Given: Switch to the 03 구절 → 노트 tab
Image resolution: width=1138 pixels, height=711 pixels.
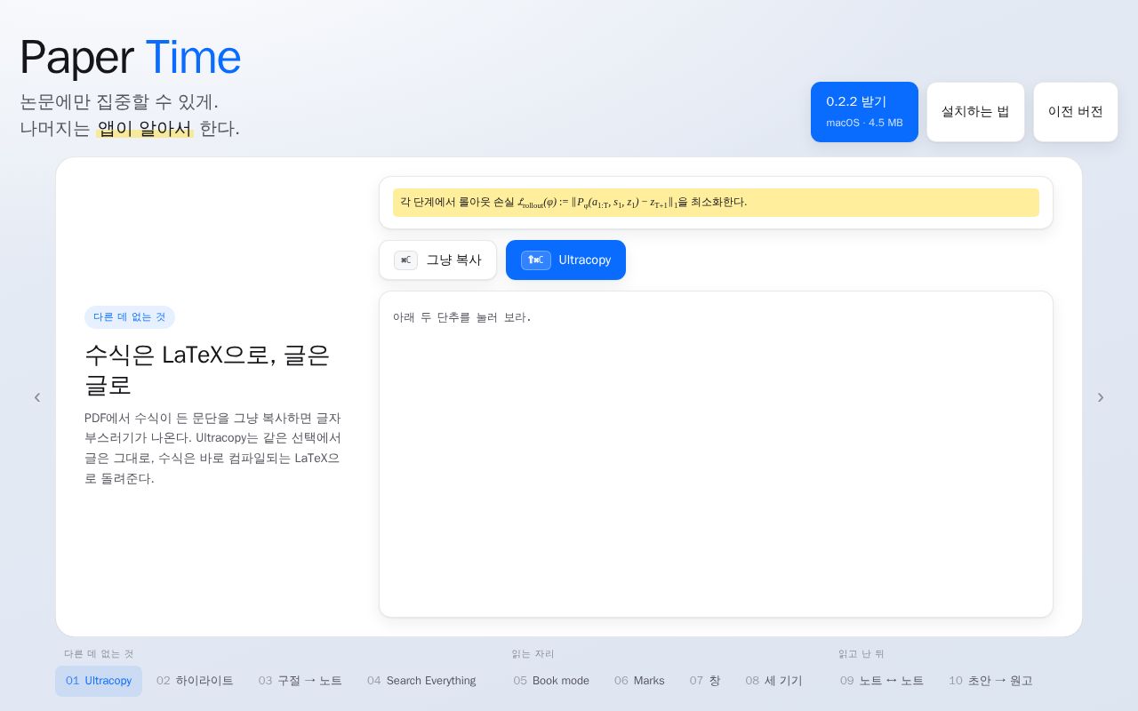Looking at the screenshot, I should [301, 681].
